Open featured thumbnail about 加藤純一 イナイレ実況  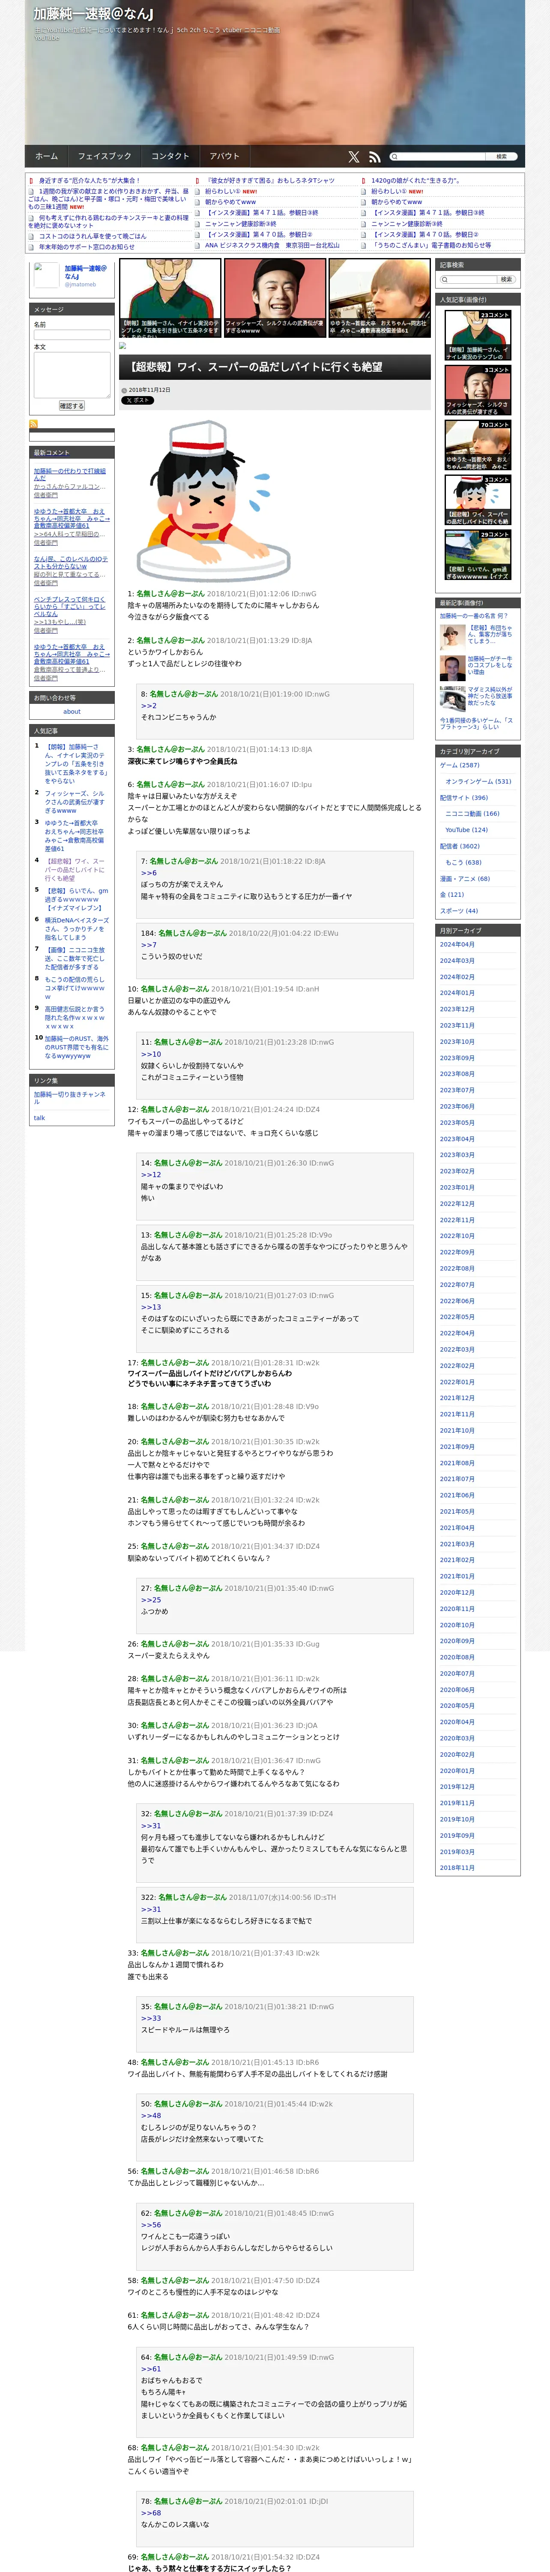170,297
